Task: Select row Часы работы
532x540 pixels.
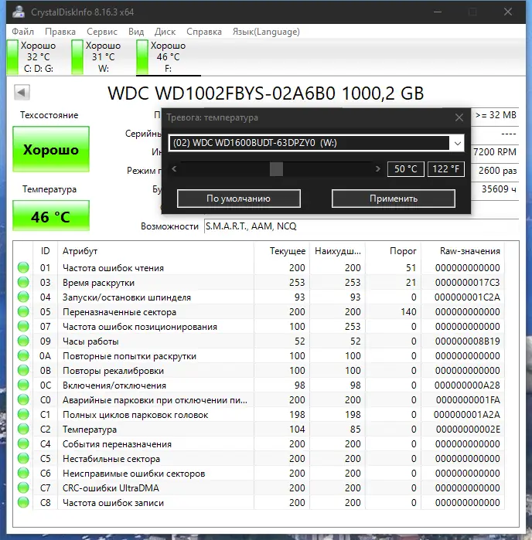Action: (x=259, y=341)
